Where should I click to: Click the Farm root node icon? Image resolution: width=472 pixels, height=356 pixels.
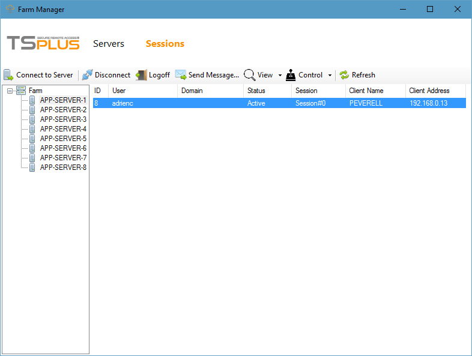21,91
